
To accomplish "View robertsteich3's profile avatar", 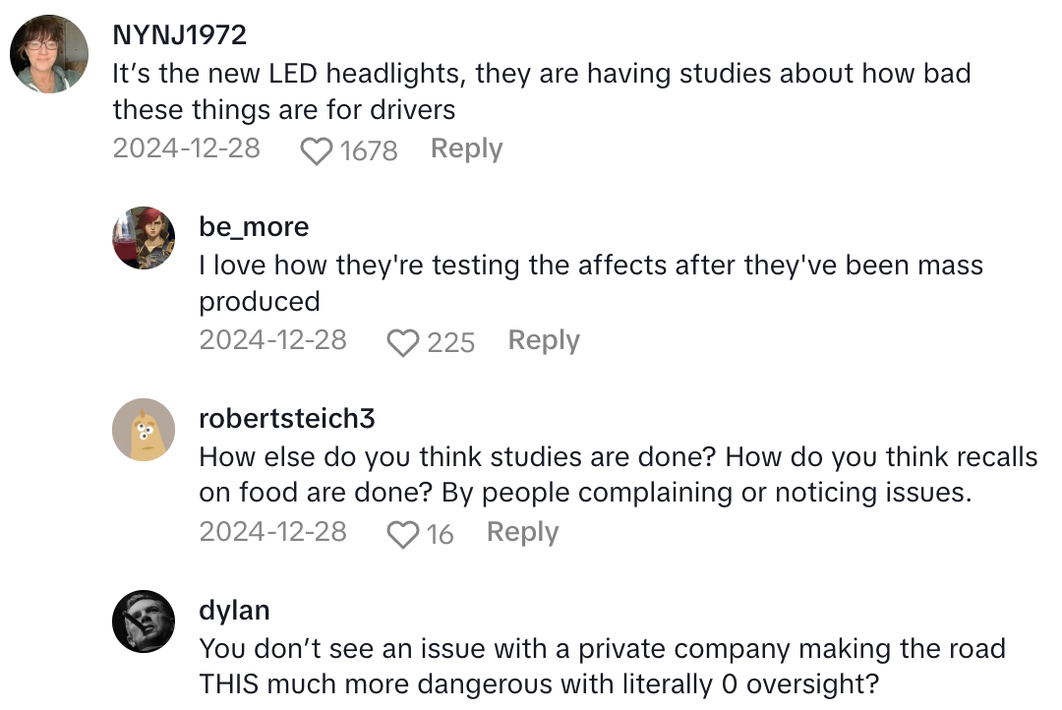I will click(144, 430).
